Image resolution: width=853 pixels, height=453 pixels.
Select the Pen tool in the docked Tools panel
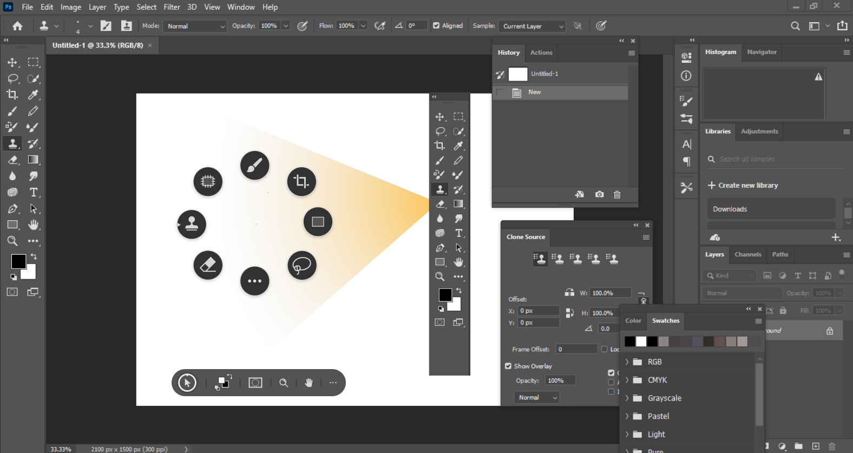click(12, 208)
